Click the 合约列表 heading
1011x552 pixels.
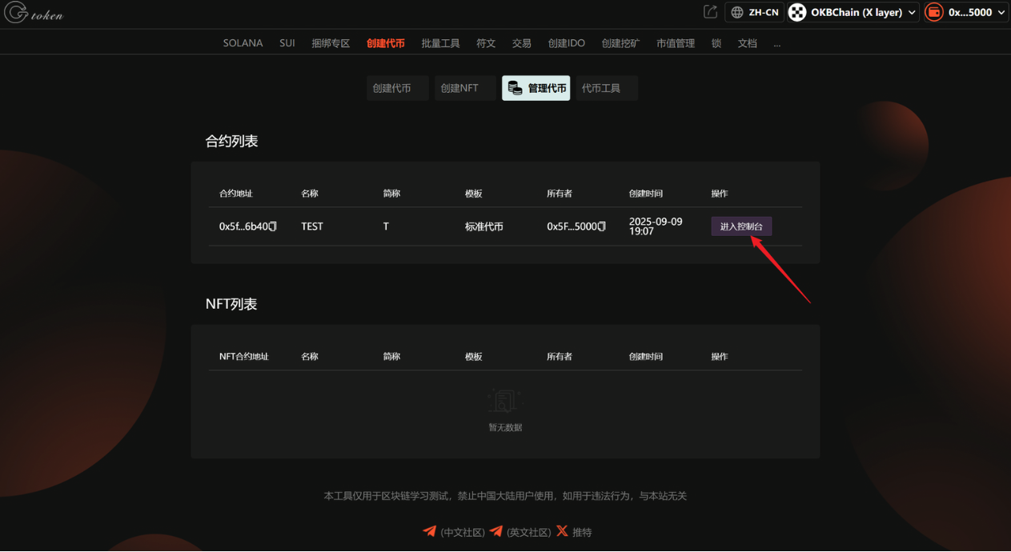click(x=231, y=141)
